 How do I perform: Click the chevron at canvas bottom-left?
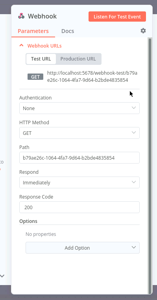(x=2, y=276)
